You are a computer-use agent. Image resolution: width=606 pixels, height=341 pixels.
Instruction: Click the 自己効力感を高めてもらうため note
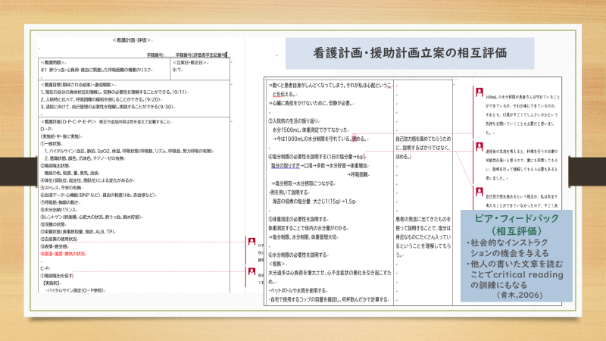[x=423, y=148]
